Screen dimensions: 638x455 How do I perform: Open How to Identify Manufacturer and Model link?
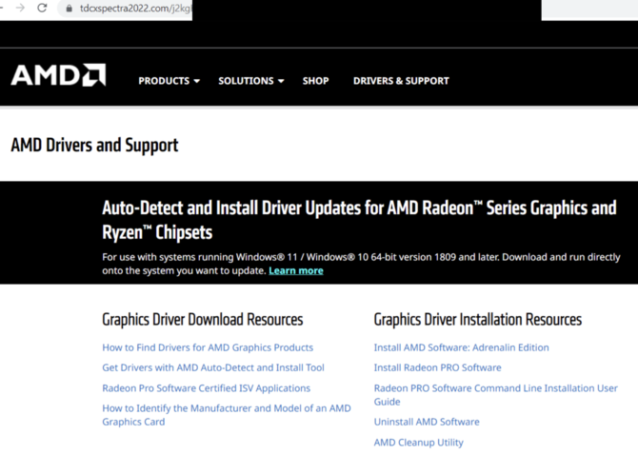[227, 415]
